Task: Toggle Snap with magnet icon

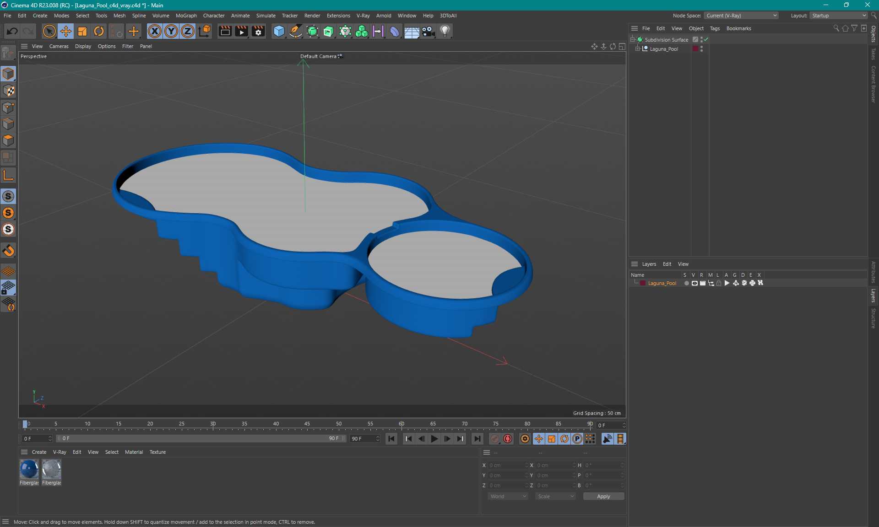Action: (x=8, y=251)
